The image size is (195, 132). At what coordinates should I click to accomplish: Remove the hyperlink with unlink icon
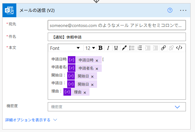tap(171, 48)
